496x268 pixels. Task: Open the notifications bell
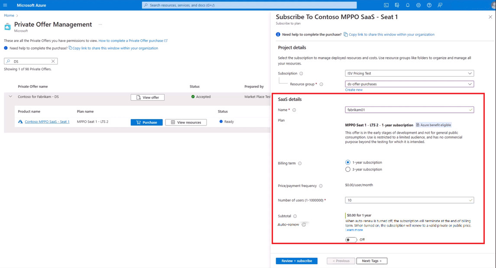(408, 5)
